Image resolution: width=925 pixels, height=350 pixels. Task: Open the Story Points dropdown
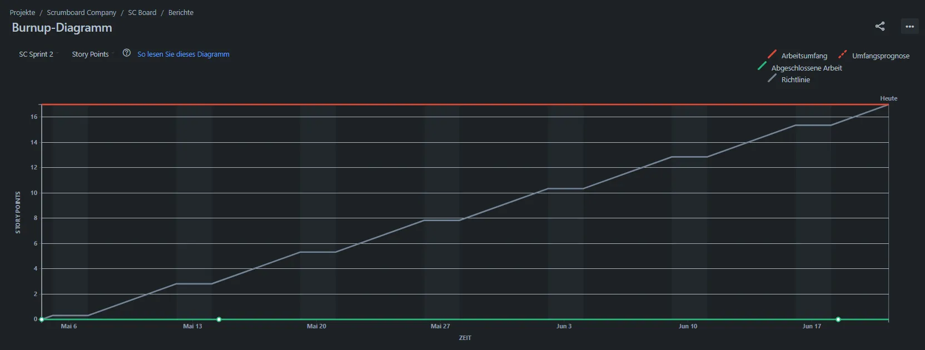(x=93, y=54)
